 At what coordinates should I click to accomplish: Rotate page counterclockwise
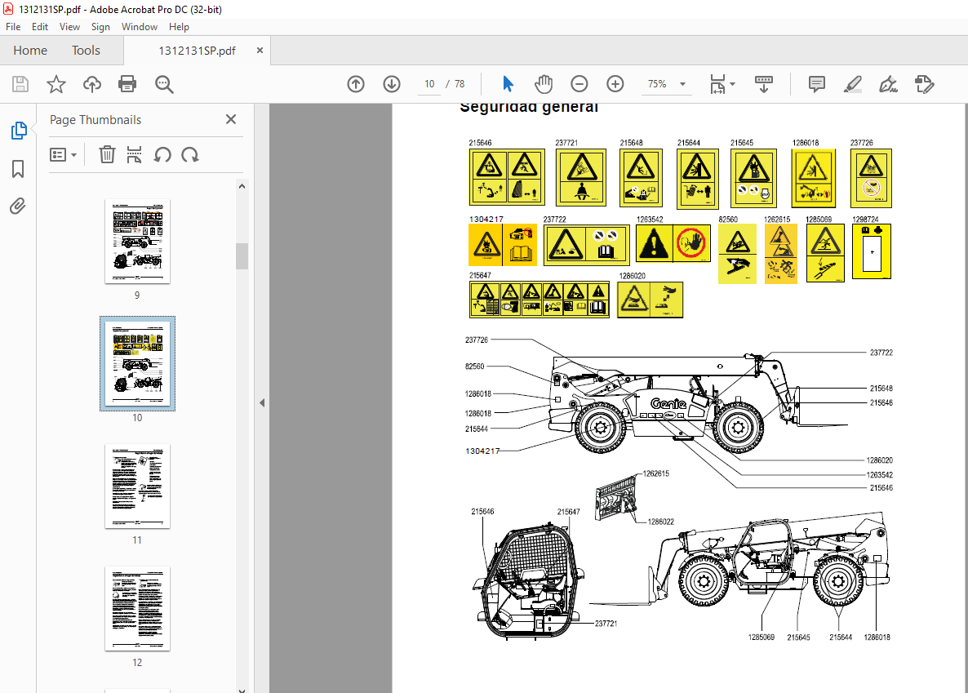tap(162, 154)
